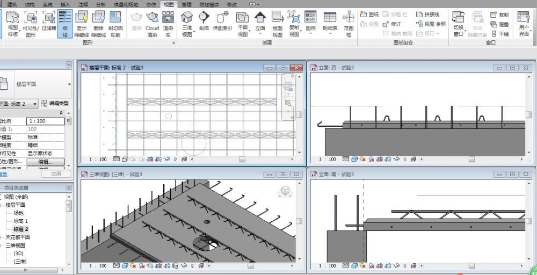
Task: Click the 详图索引 callout tool icon
Action: click(222, 23)
